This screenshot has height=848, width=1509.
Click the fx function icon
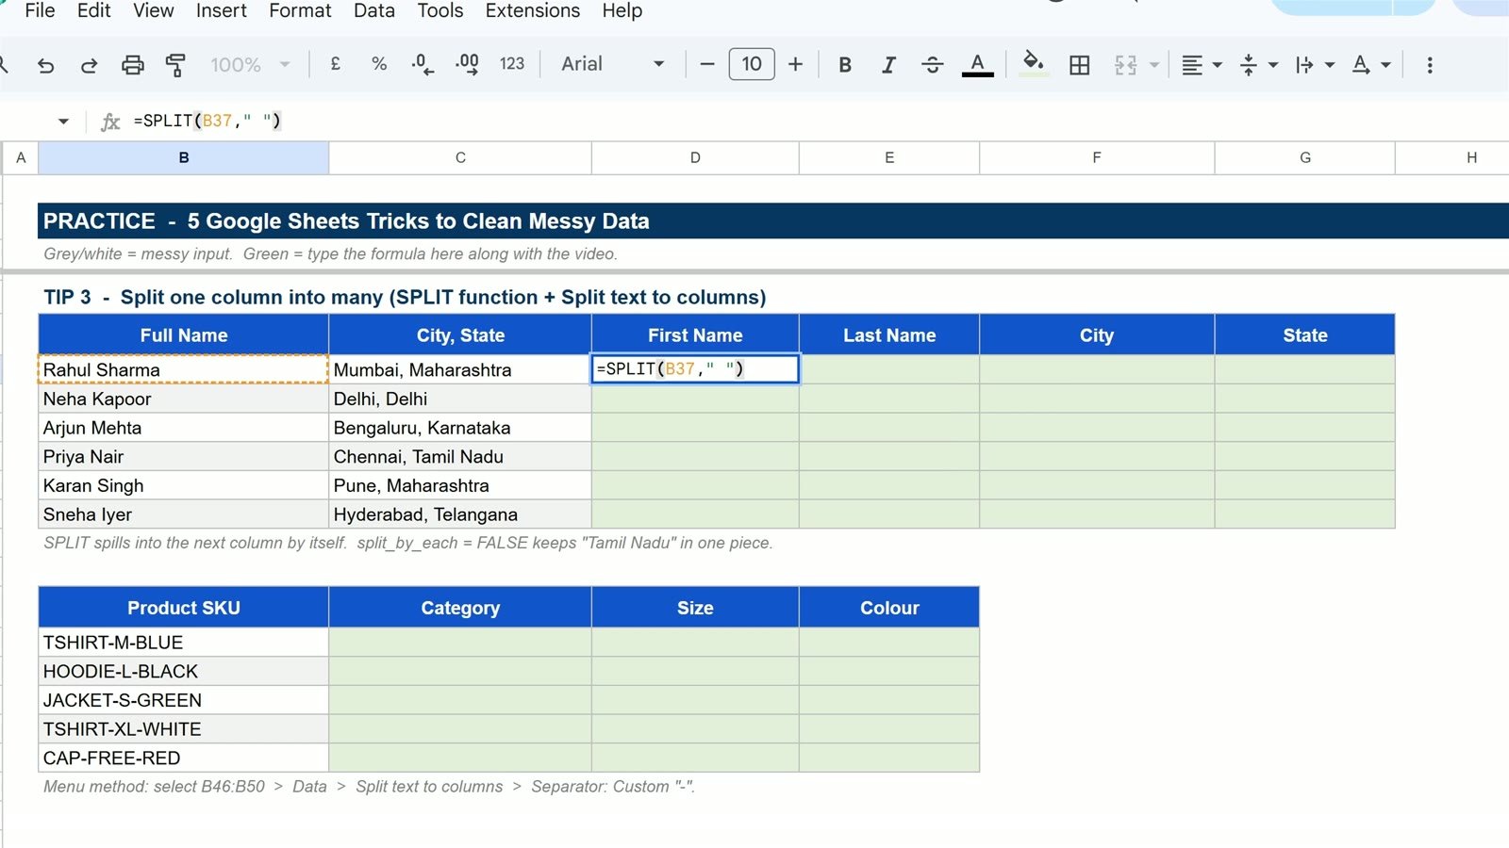[110, 121]
